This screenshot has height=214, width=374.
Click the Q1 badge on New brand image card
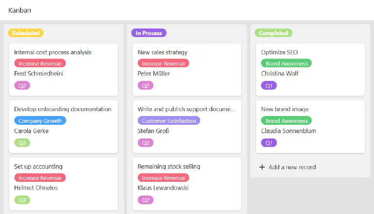[268, 143]
